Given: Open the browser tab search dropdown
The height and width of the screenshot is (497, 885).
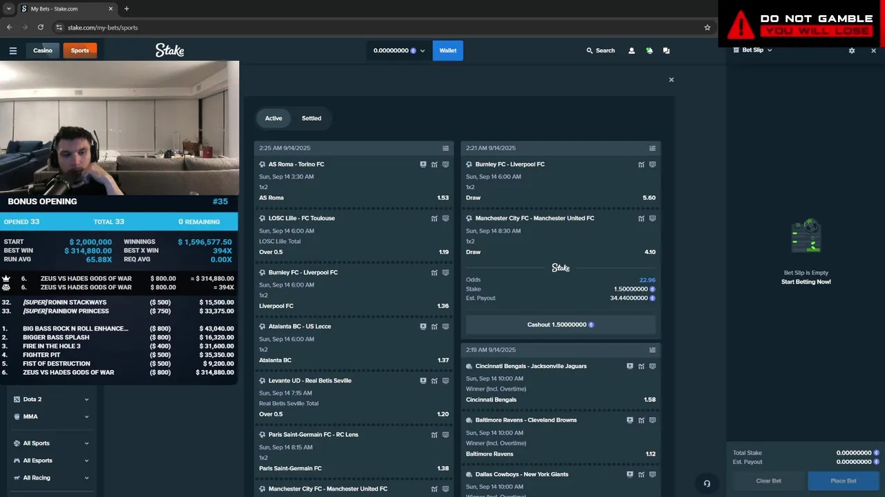Looking at the screenshot, I should tap(8, 9).
